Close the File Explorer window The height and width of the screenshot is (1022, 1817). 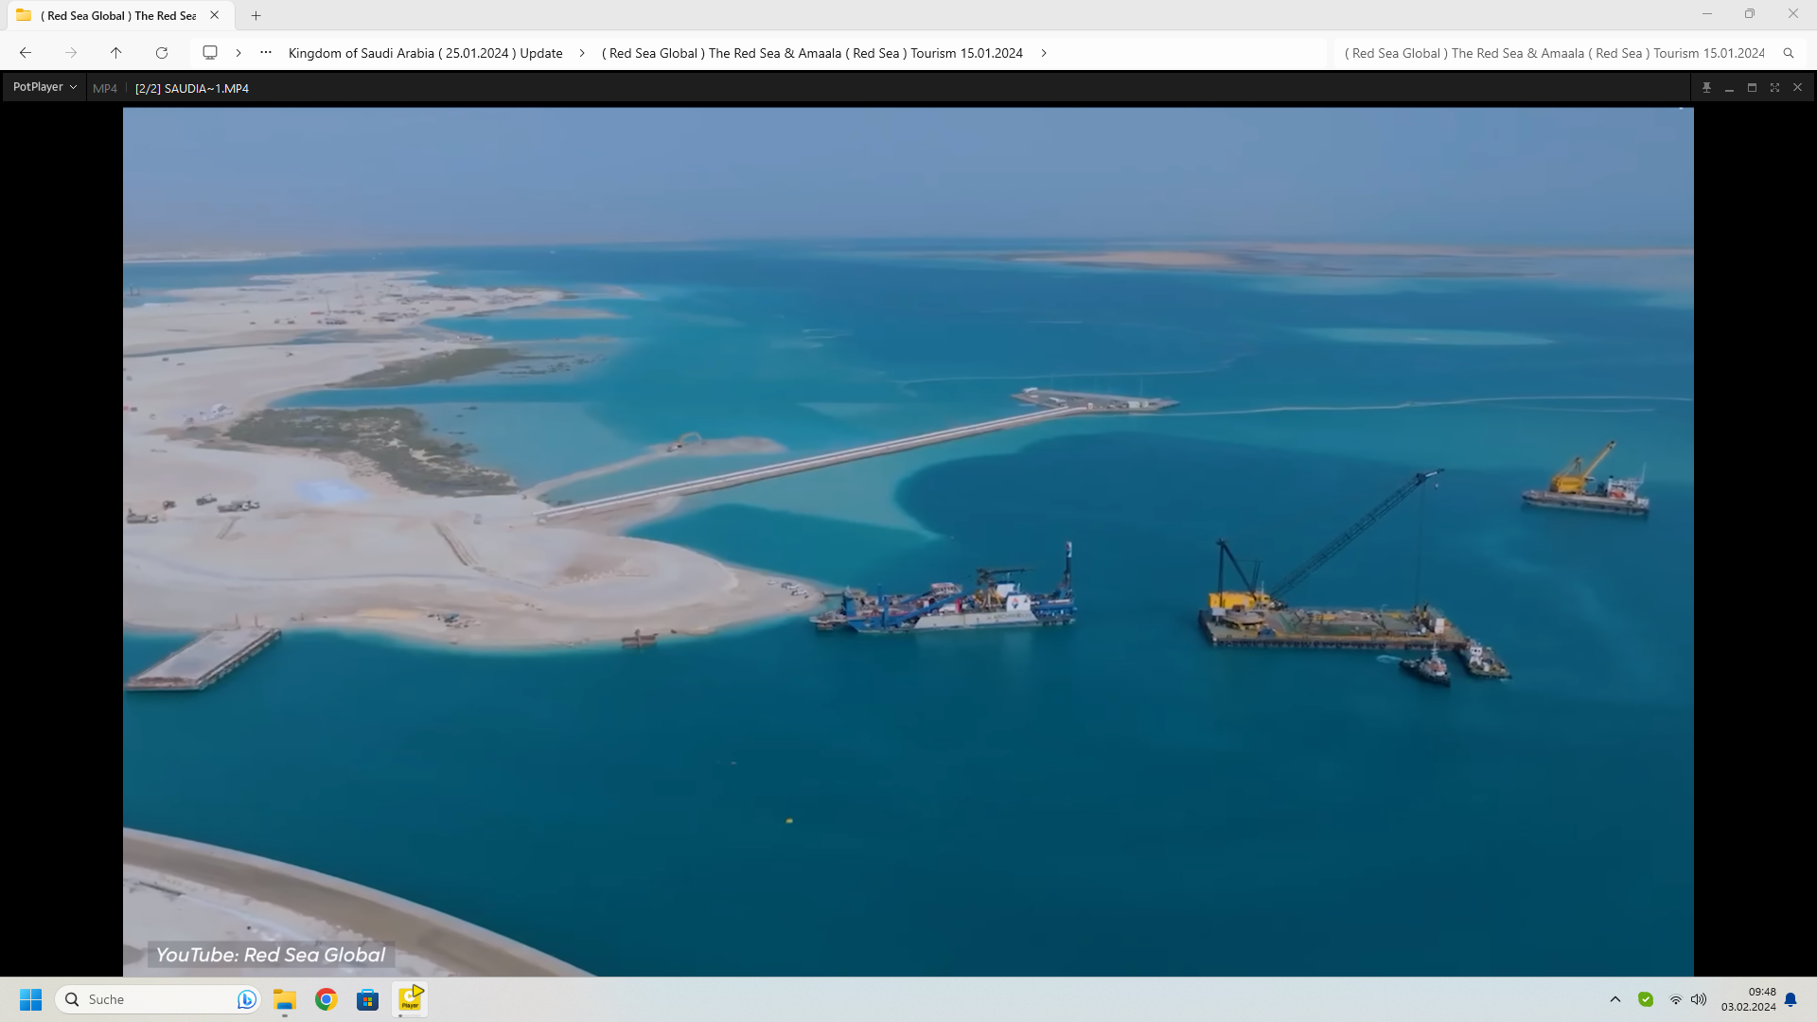[x=1793, y=14]
